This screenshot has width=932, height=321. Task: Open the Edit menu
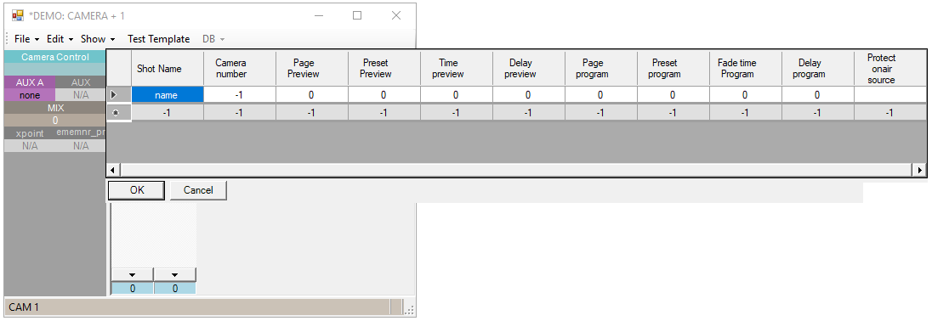click(60, 38)
